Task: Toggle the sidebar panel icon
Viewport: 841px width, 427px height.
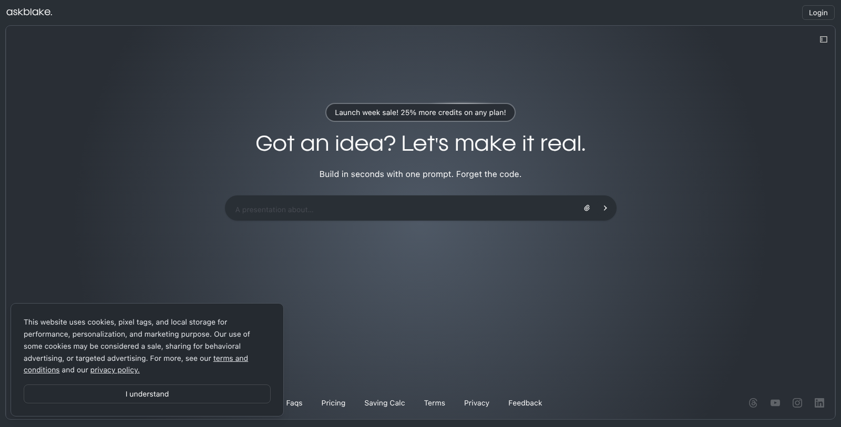Action: (824, 39)
